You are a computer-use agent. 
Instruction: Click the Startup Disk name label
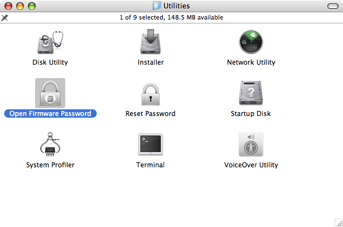[x=250, y=114]
